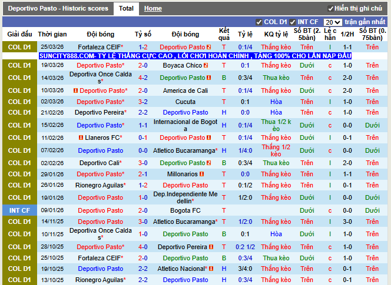The width and height of the screenshot is (391, 285).
Task: Click the 'Lẻ chẵn' column header
Action: (x=330, y=34)
